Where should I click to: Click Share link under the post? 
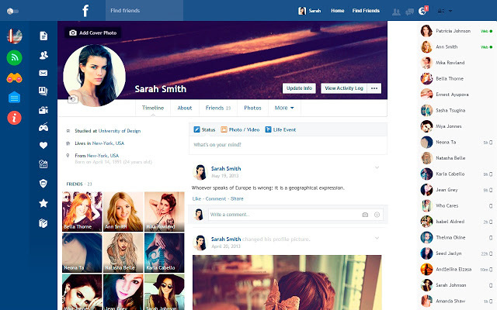[x=237, y=198]
